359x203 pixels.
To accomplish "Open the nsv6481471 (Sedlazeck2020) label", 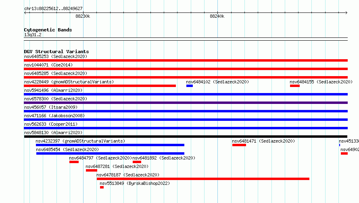I will coord(263,141).
